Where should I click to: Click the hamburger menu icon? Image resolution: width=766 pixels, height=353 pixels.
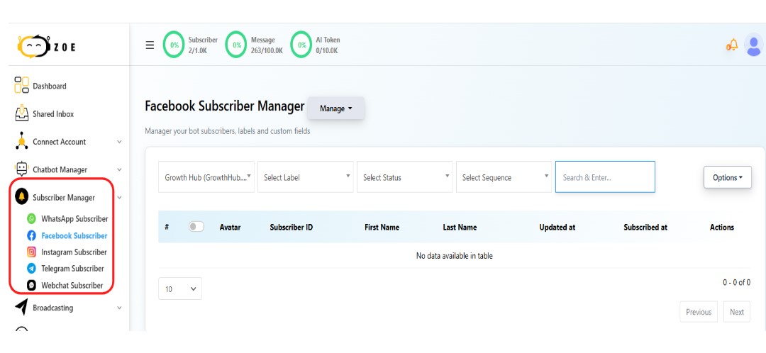tap(150, 45)
